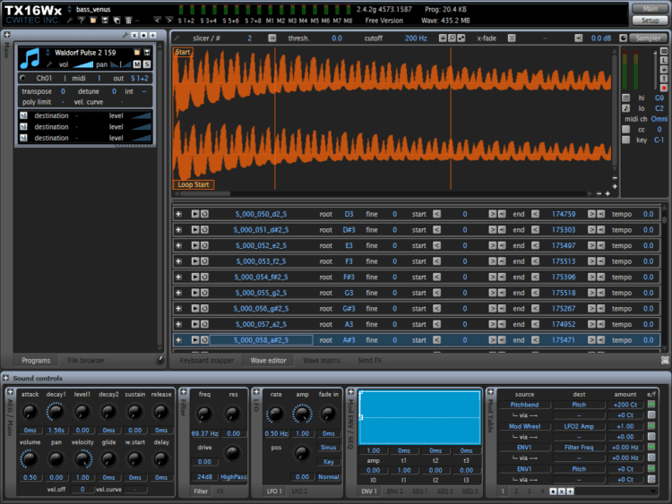Toggle the T button beside level meters

tap(664, 79)
